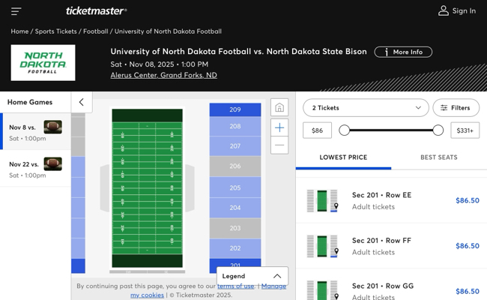Image resolution: width=487 pixels, height=300 pixels.
Task: Select Sec 201 Row EE ticket listing
Action: point(391,200)
